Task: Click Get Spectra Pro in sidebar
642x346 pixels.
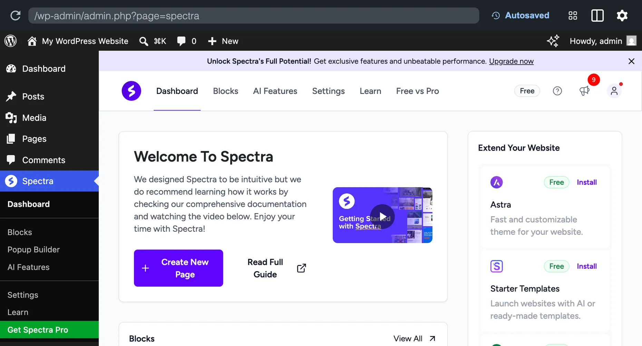Action: pos(49,330)
